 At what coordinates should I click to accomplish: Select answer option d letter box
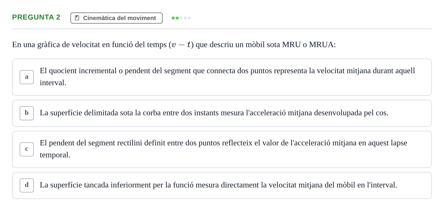[27, 185]
